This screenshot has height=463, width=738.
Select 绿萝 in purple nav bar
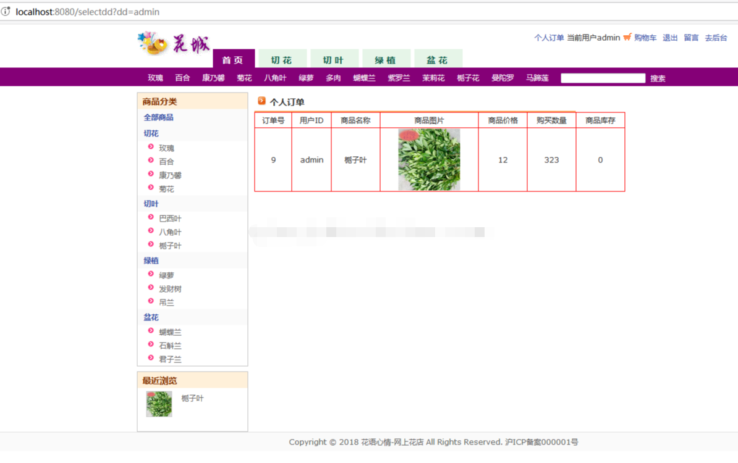point(307,78)
